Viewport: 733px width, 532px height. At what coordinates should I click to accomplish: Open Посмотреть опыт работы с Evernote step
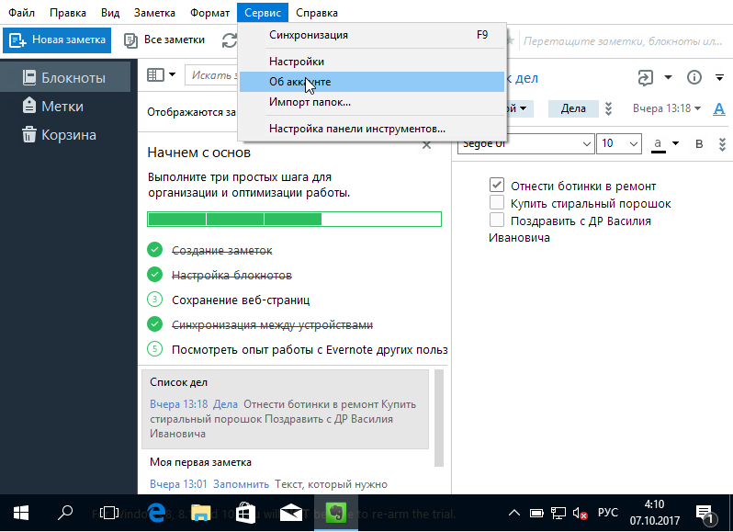tap(310, 350)
